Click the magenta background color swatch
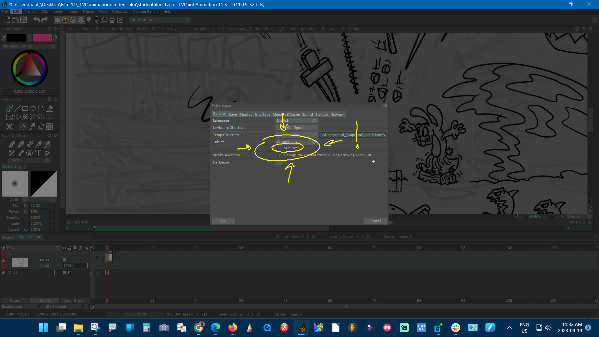 point(42,38)
